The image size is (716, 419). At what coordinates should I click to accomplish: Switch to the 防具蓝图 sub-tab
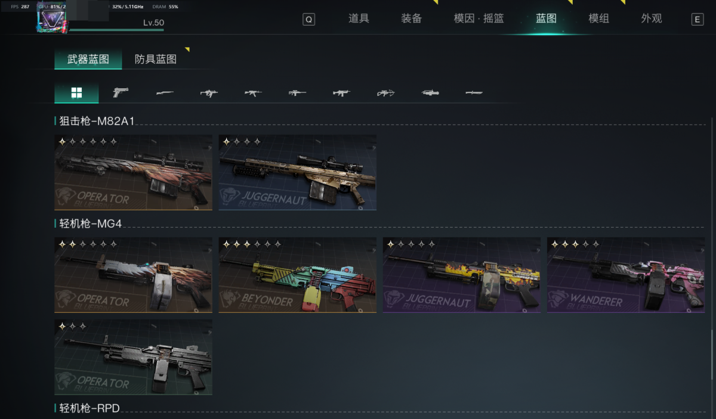(156, 59)
